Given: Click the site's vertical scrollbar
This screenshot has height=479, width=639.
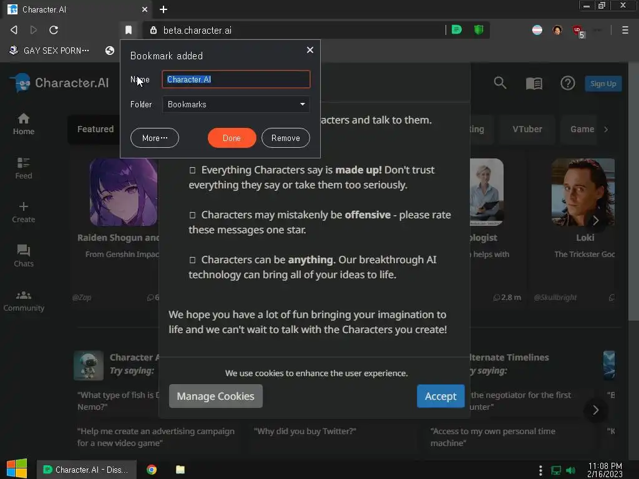Looking at the screenshot, I should coord(633,191).
